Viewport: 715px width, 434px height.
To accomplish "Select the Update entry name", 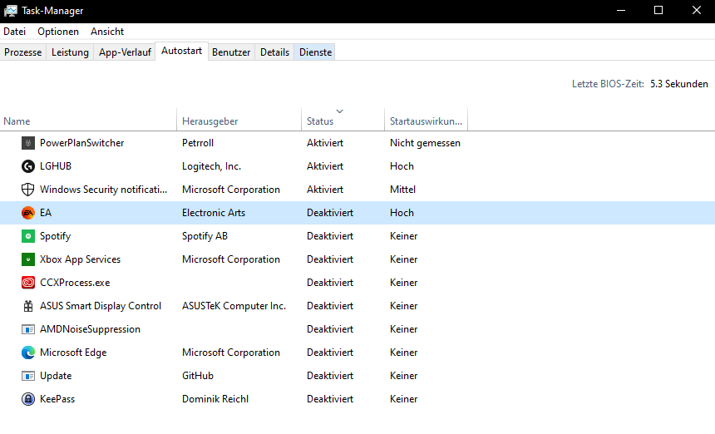I will [56, 376].
